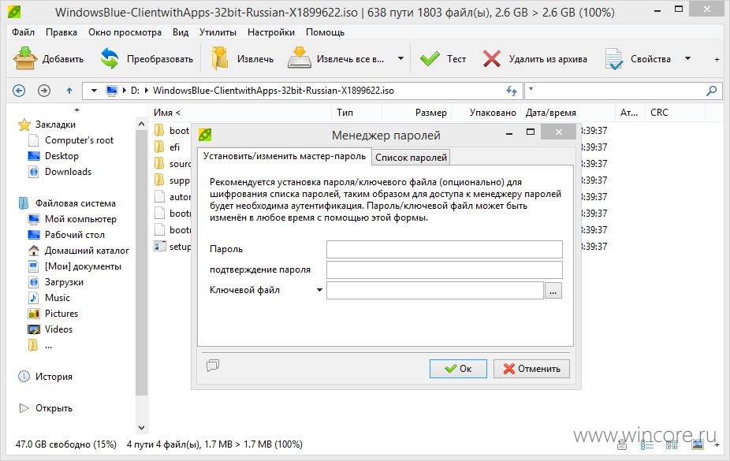Click the search filter field with asterisk

[615, 91]
